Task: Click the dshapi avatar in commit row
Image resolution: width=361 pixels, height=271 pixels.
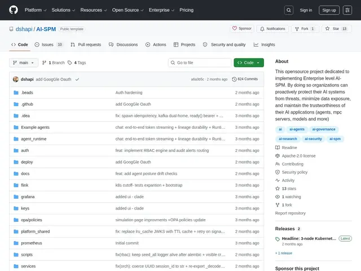Action: [x=16, y=79]
